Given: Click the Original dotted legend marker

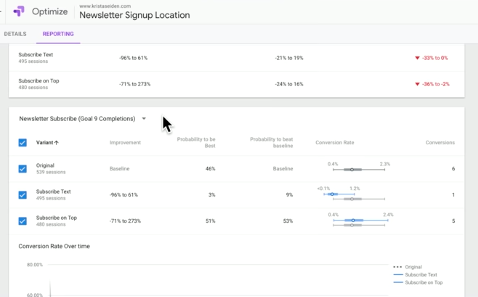Looking at the screenshot, I should point(398,267).
